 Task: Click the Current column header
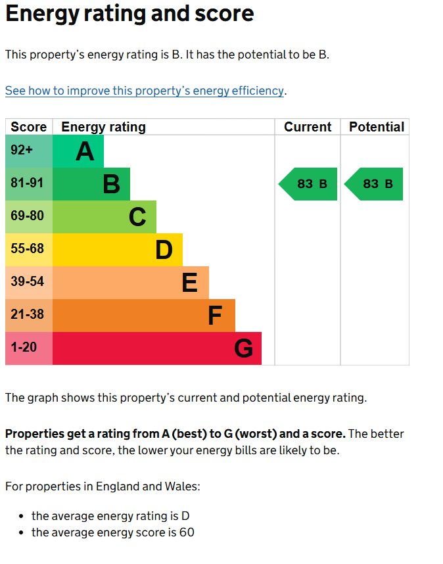pyautogui.click(x=308, y=127)
